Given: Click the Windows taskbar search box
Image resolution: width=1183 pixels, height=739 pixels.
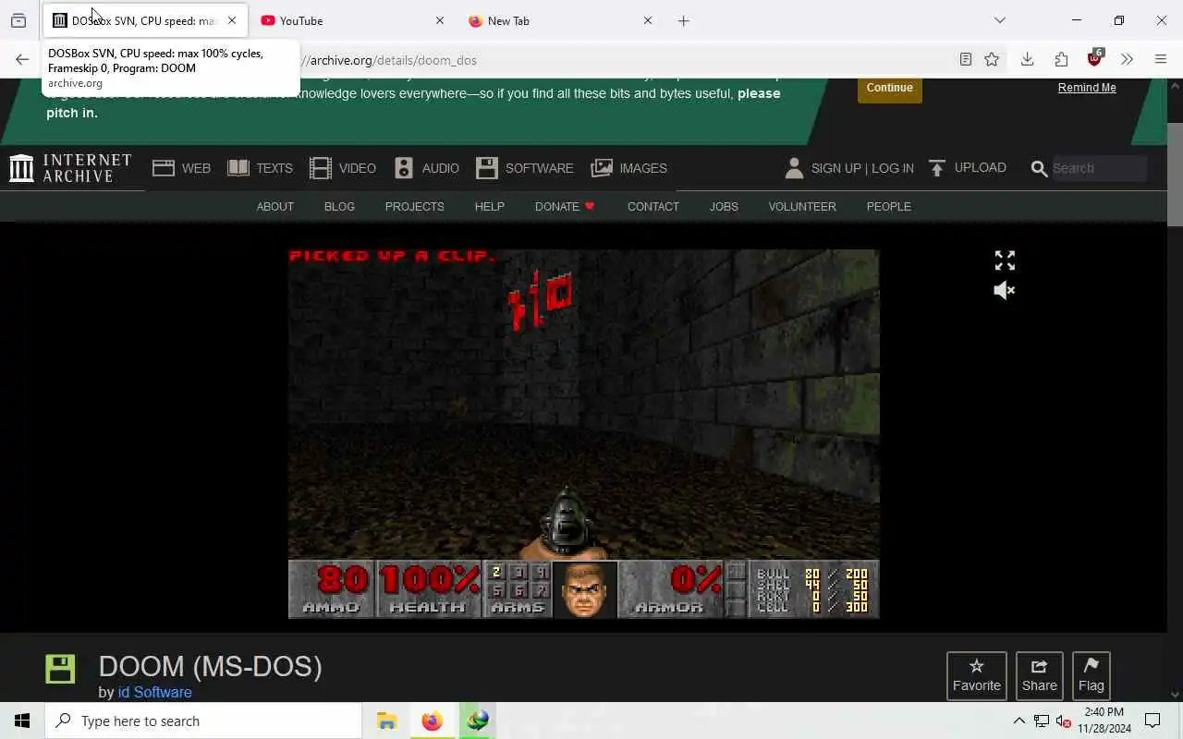Looking at the screenshot, I should click(x=203, y=721).
